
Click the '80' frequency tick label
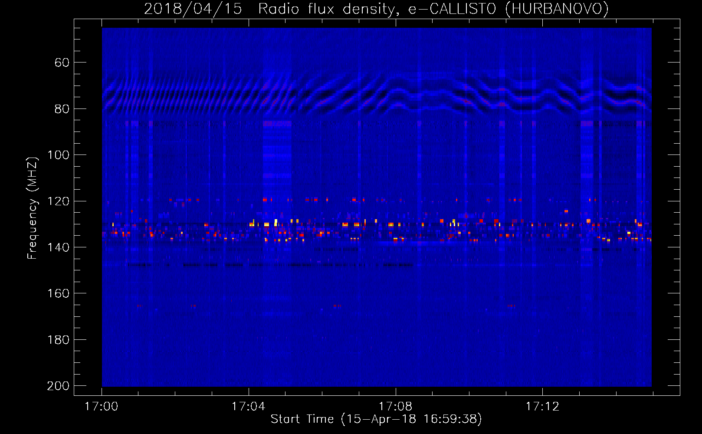(62, 109)
